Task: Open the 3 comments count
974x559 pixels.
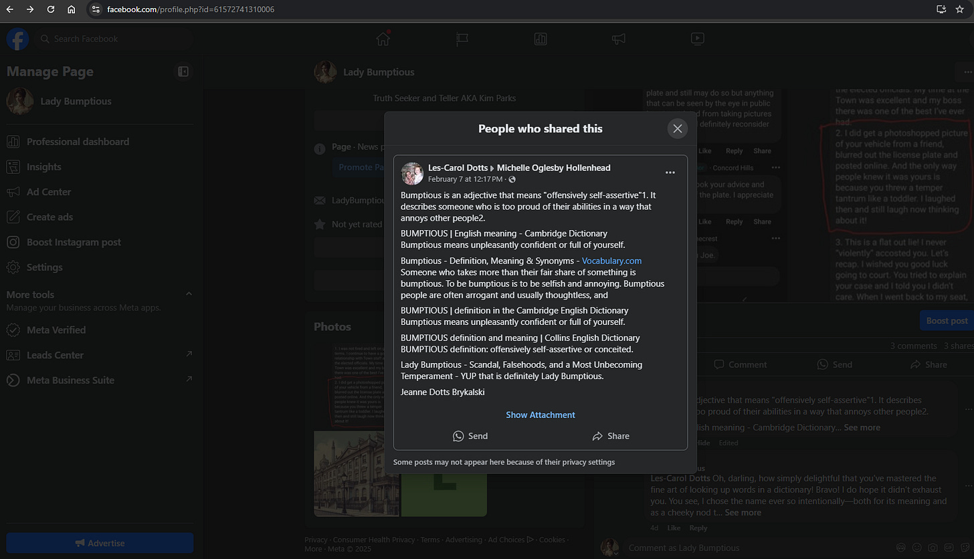Action: pos(913,346)
